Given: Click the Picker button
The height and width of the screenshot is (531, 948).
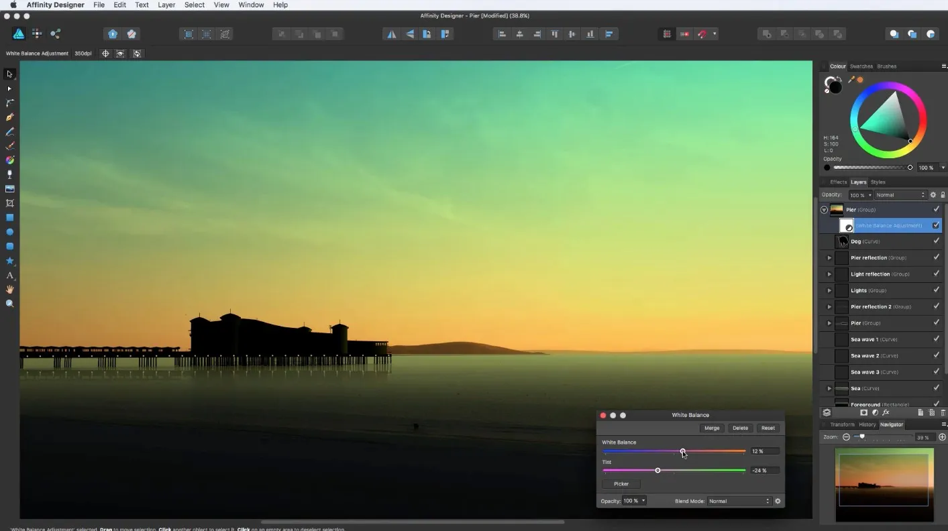Looking at the screenshot, I should tap(621, 483).
